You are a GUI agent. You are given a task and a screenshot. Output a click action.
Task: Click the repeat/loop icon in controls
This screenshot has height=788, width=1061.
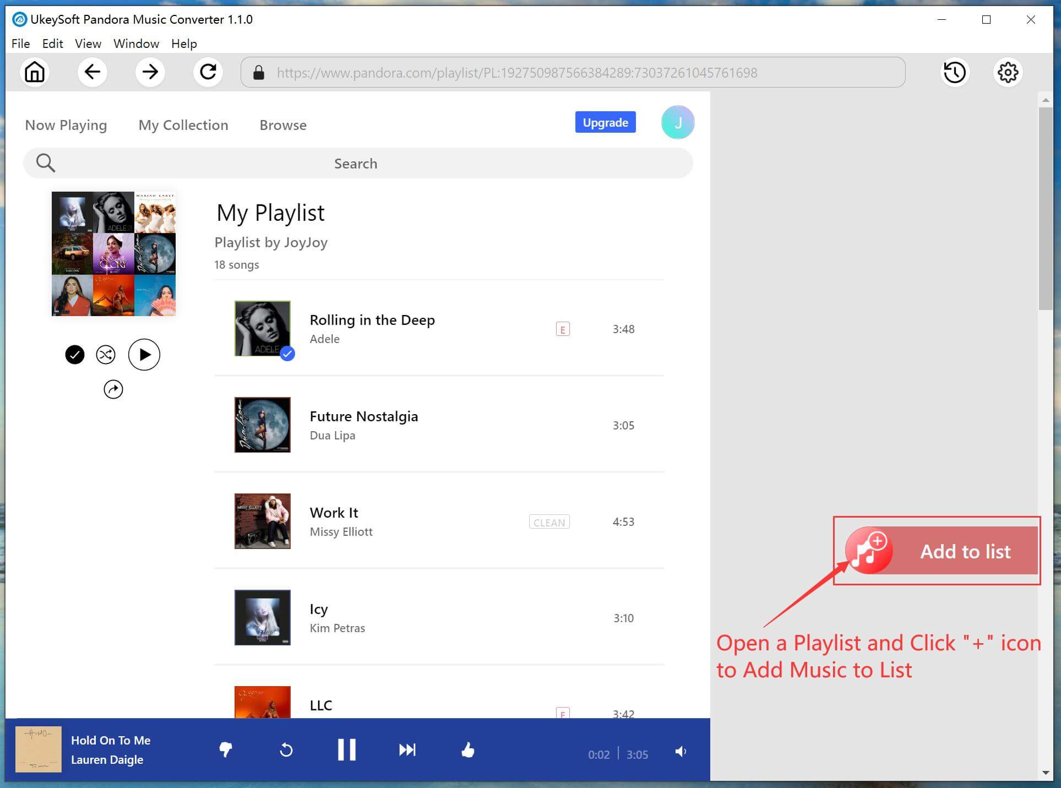click(287, 749)
